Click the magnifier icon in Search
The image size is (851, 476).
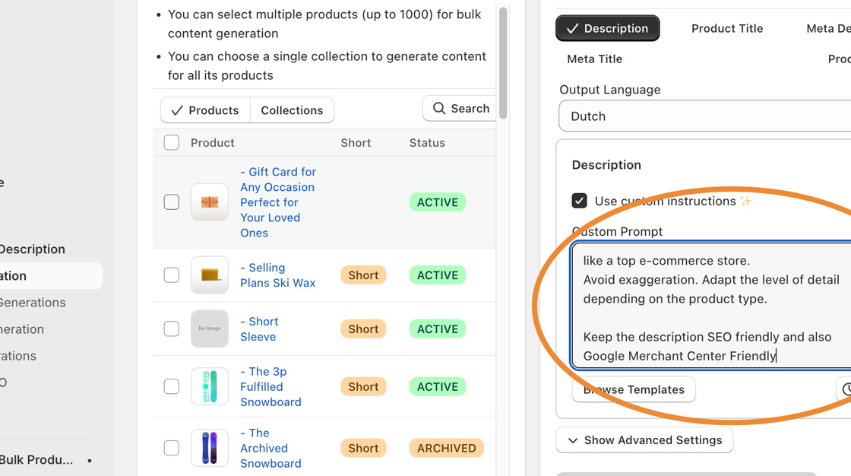click(x=439, y=109)
